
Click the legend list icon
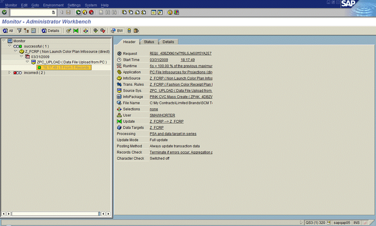[33, 31]
